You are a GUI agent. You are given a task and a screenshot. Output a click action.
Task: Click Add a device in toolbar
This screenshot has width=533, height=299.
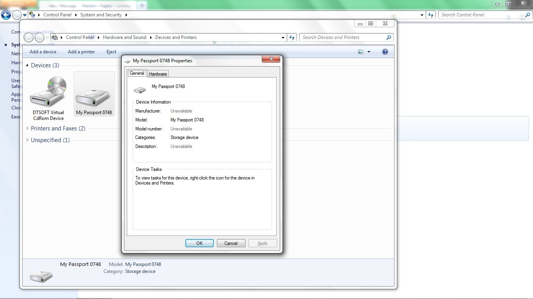[x=43, y=52]
